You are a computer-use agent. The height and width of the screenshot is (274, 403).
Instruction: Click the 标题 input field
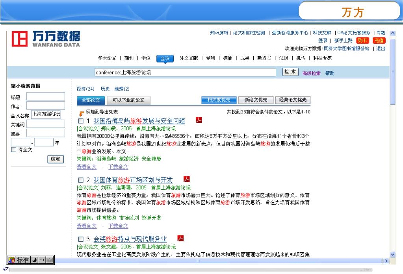click(46, 96)
